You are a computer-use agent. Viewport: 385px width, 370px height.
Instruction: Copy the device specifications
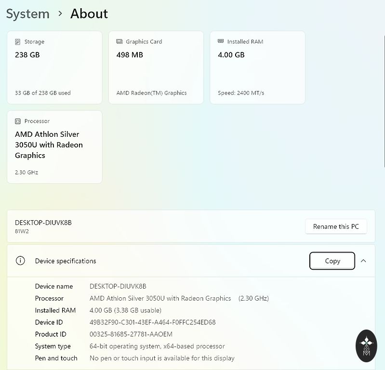pyautogui.click(x=332, y=261)
